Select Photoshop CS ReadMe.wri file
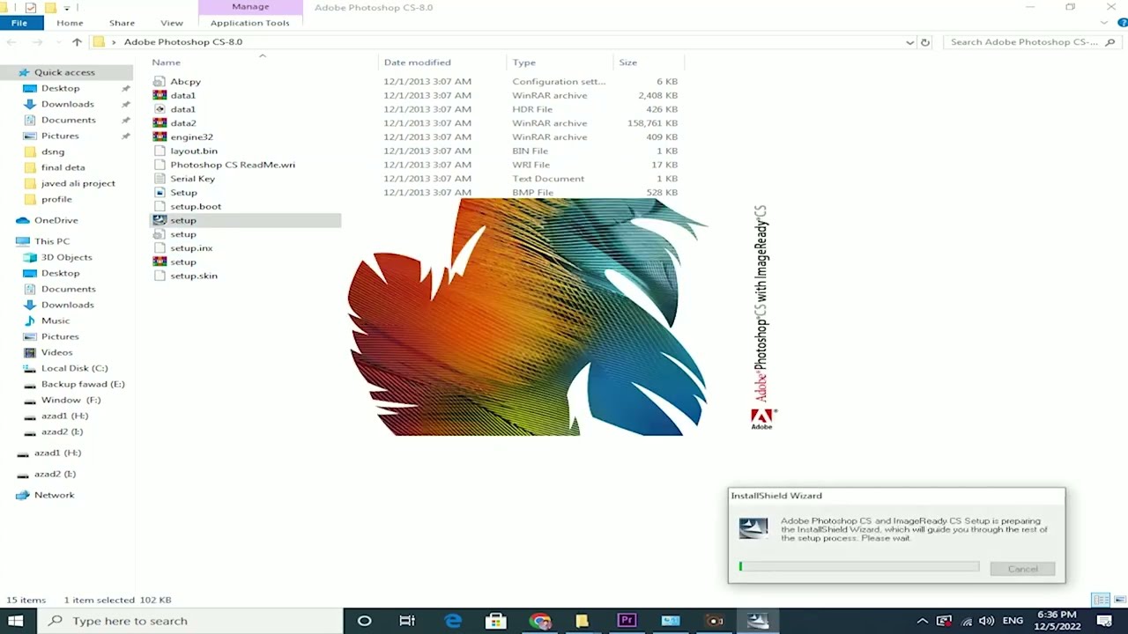Viewport: 1128px width, 634px height. pyautogui.click(x=232, y=165)
